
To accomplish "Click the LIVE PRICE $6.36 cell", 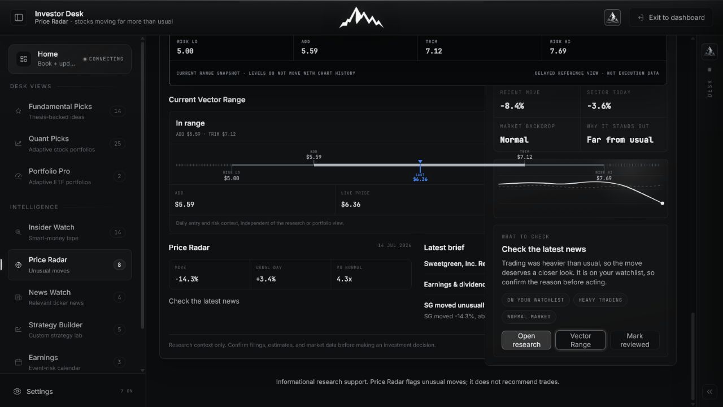I will click(x=410, y=200).
